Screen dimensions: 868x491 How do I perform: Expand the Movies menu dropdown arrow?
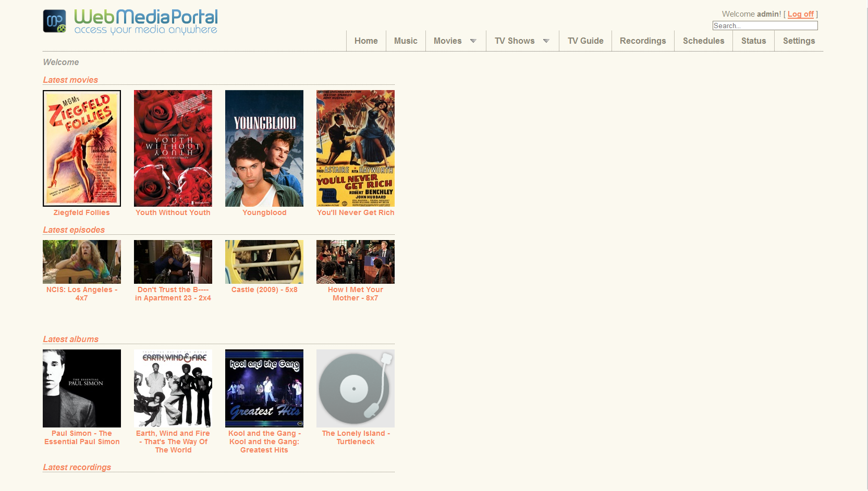point(473,41)
